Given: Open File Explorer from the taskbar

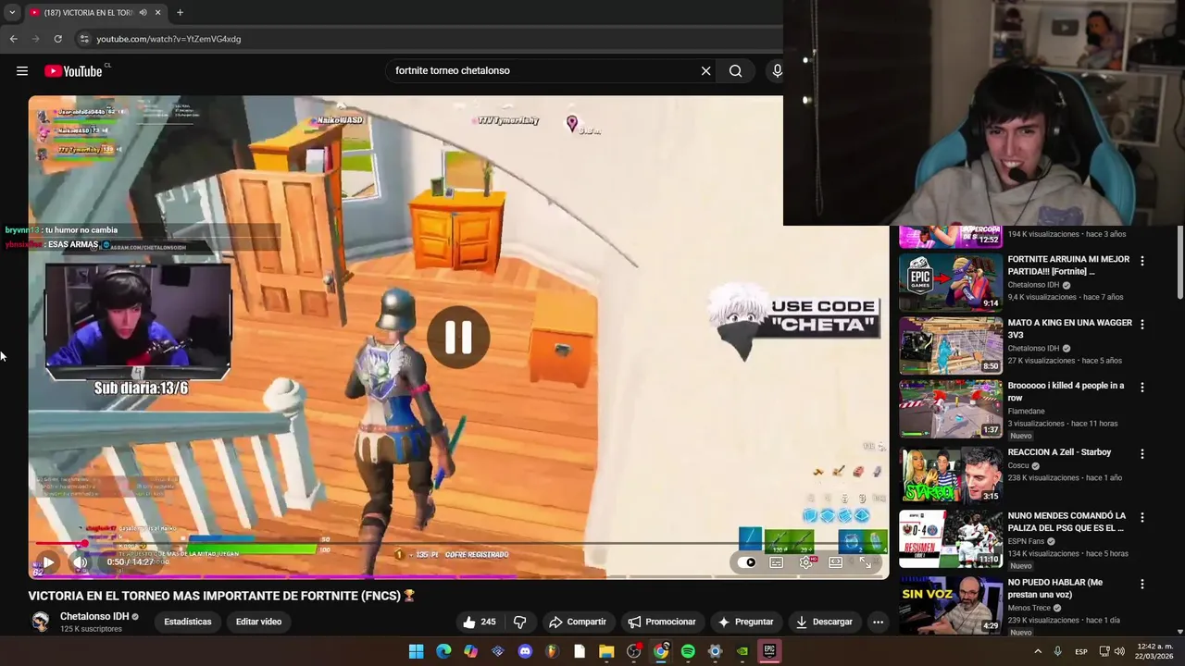Looking at the screenshot, I should pos(606,651).
